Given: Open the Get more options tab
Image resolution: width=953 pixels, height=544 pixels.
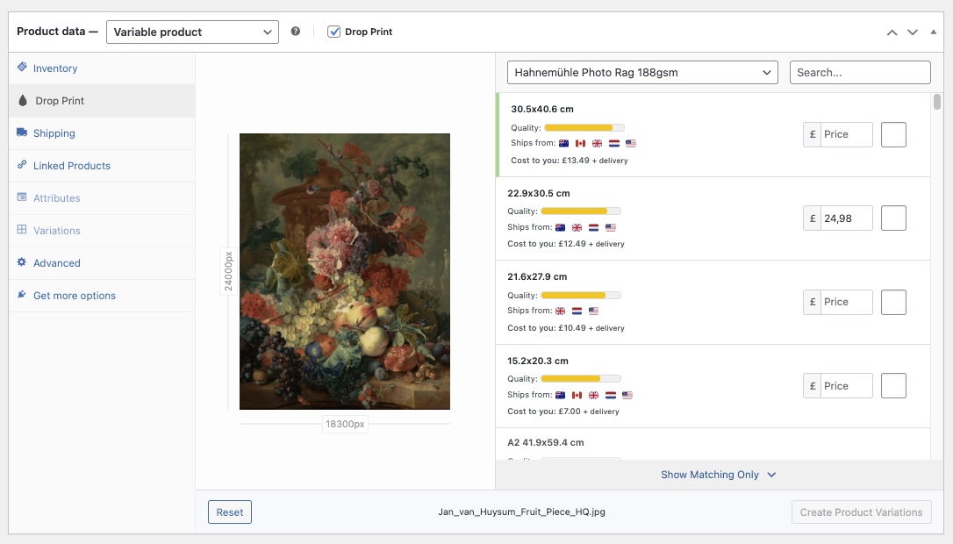Looking at the screenshot, I should [x=102, y=296].
